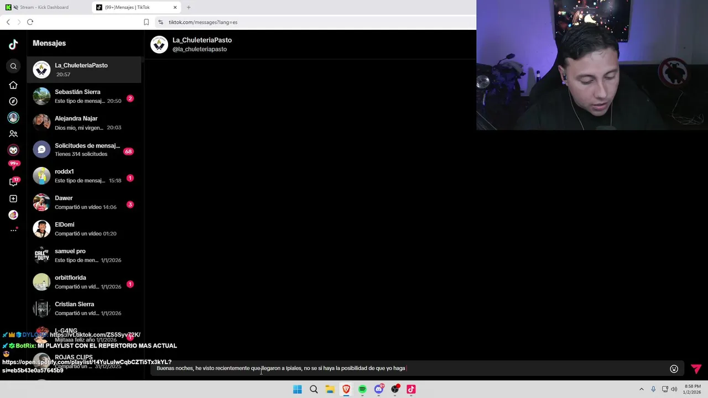Open the Explore compass icon
The image size is (708, 398).
coord(13,101)
